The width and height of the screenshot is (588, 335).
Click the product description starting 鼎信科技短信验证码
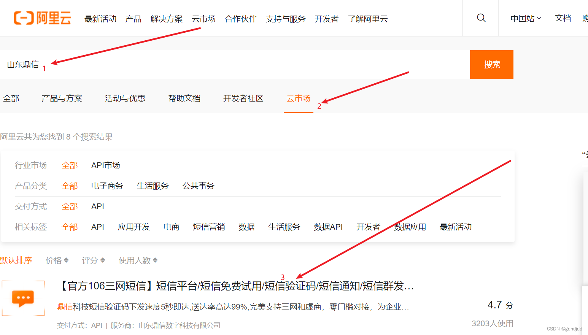[233, 307]
